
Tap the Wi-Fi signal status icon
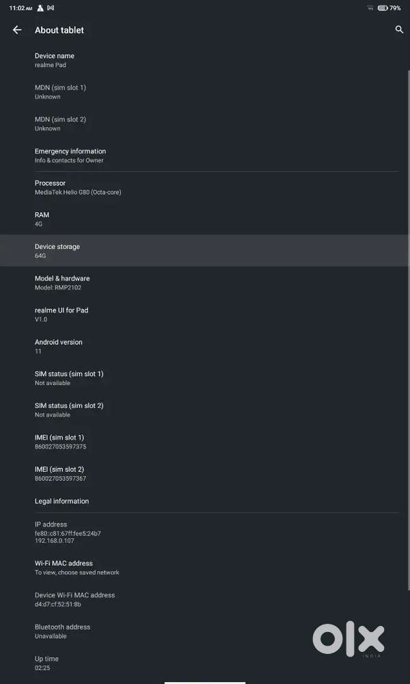(x=370, y=8)
